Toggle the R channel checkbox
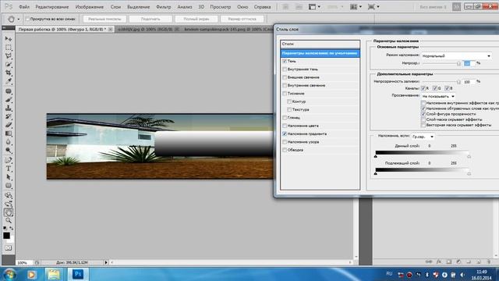499x281 pixels. tap(423, 88)
